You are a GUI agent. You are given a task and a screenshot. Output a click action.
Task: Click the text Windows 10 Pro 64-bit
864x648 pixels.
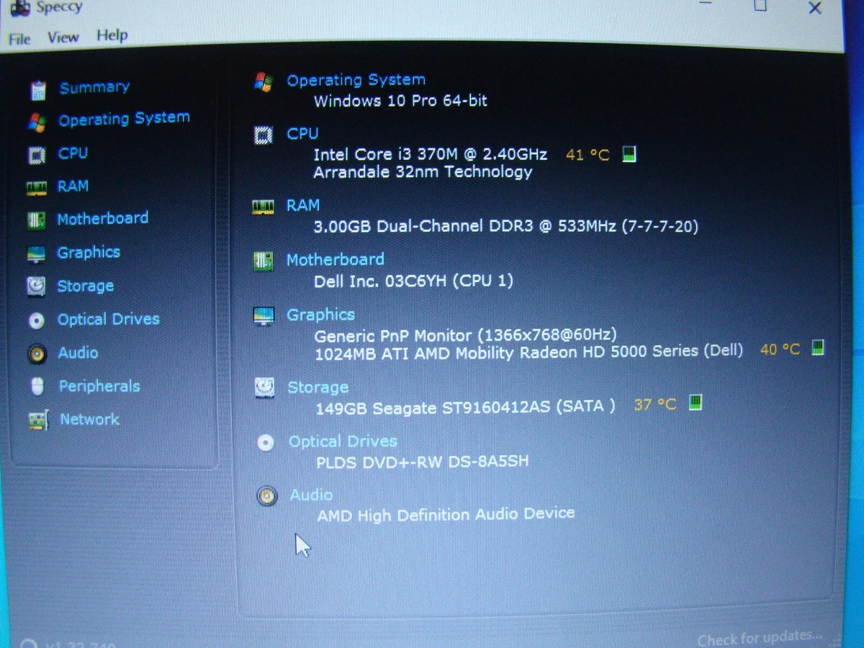(400, 101)
